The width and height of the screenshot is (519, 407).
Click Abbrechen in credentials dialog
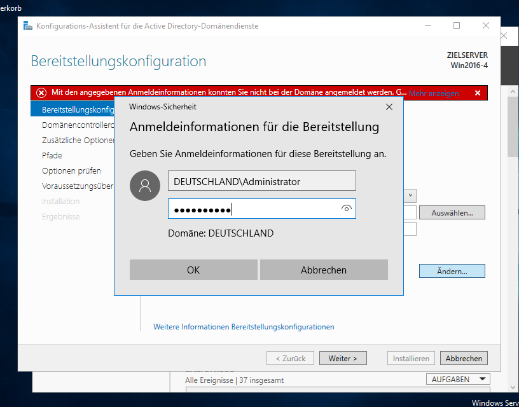[324, 270]
